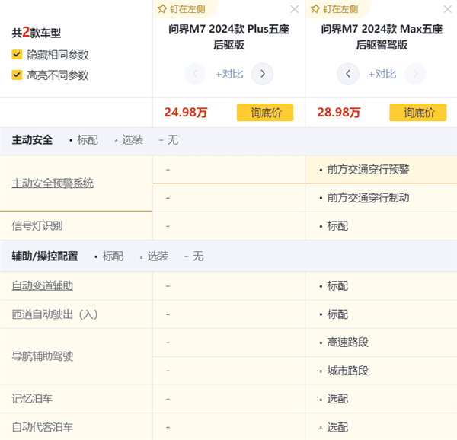The height and width of the screenshot is (440, 457).
Task: Open the 自动变道辅助 parameter link
Action: point(43,285)
